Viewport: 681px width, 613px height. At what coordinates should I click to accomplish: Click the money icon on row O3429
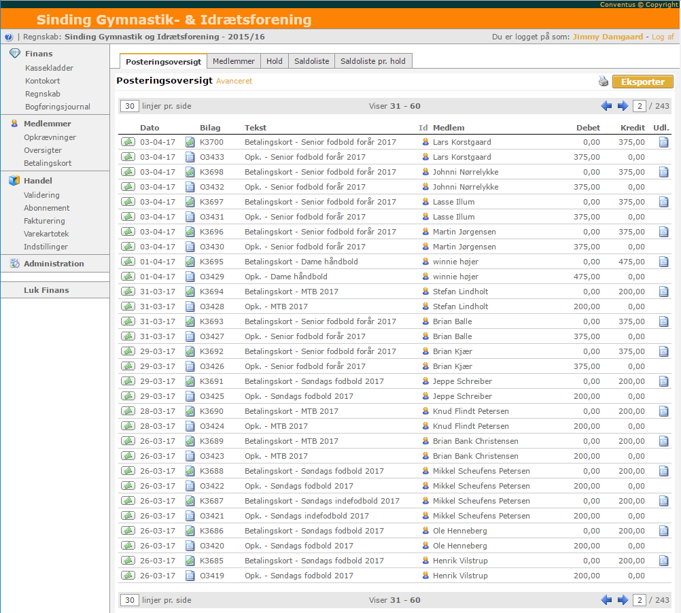(128, 277)
